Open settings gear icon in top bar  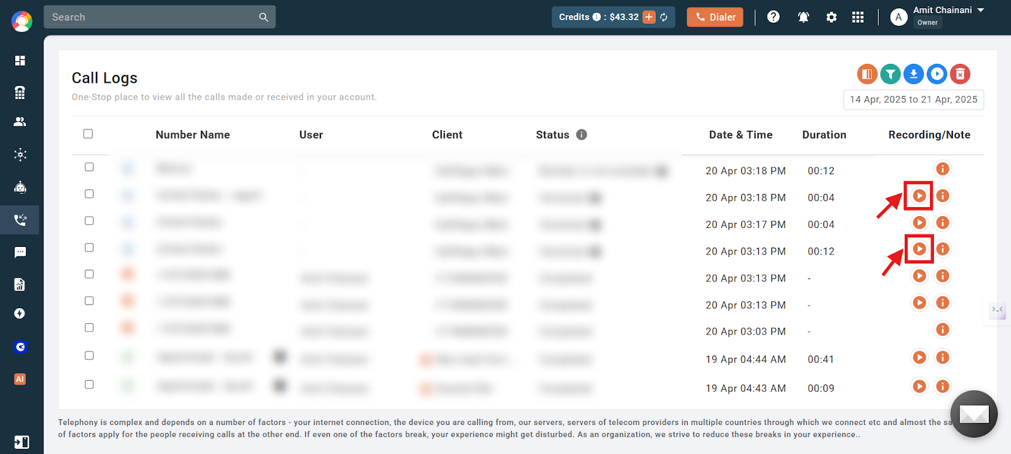832,17
